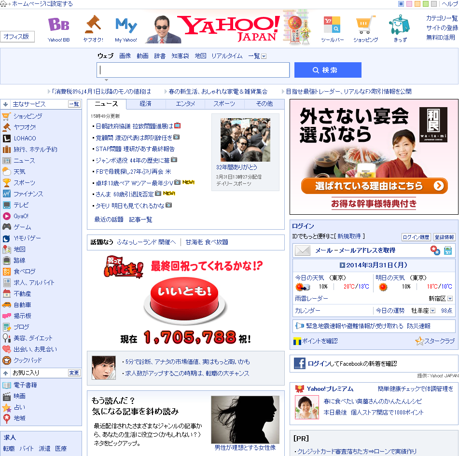
Task: Open the sidebar car (自動車) icon
Action: click(x=6, y=304)
